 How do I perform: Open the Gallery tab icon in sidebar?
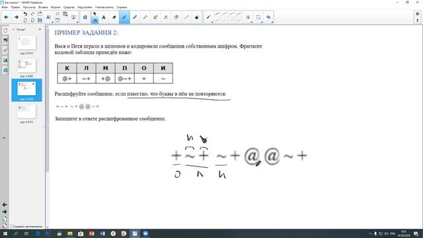tap(5, 40)
